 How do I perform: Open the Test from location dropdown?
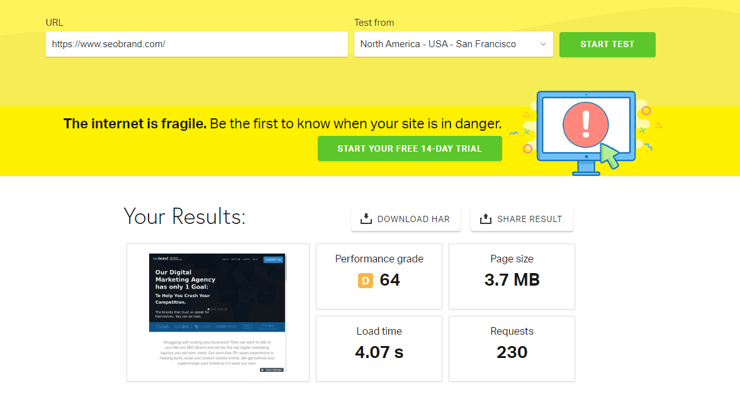point(453,44)
